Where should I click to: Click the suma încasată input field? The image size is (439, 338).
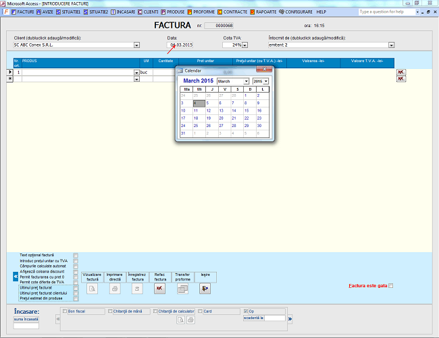[26, 326]
